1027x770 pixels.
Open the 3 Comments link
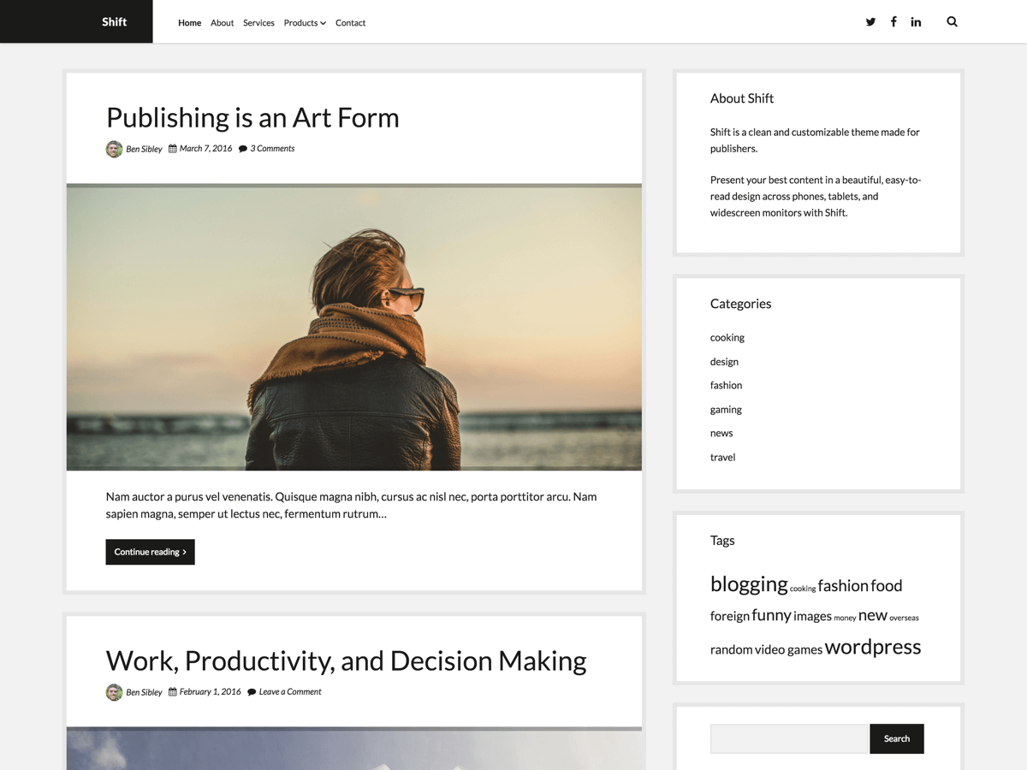(272, 148)
